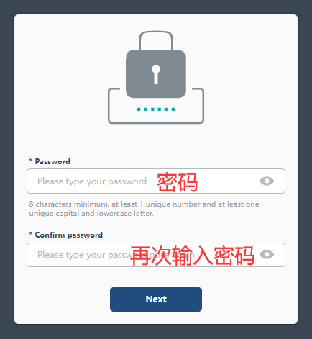Focus the 'Please type your password' input field
This screenshot has height=339, width=312.
156,181
